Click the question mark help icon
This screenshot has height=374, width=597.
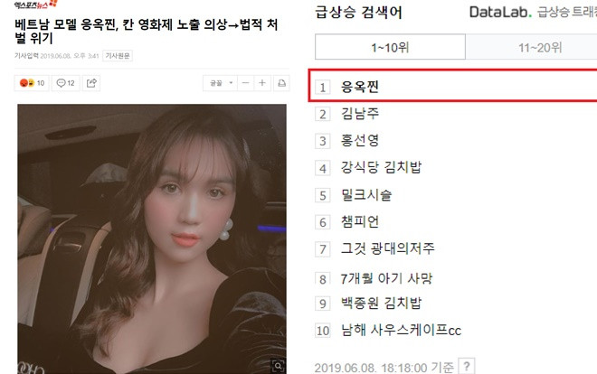click(467, 367)
